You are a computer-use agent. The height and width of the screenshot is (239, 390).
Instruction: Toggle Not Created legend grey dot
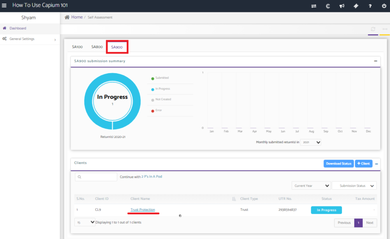[153, 100]
